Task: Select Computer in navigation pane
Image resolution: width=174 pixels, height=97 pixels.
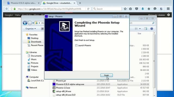Action: (x=34, y=77)
